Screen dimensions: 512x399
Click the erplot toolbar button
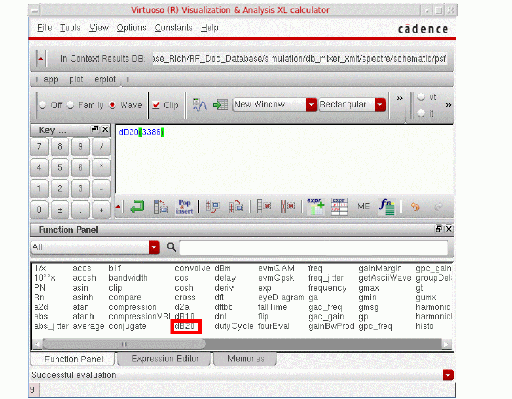pos(105,79)
